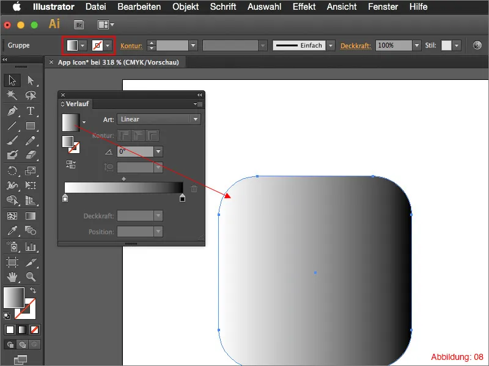489x366 pixels.
Task: Open the Stil graphic style dropdown
Action: (457, 45)
